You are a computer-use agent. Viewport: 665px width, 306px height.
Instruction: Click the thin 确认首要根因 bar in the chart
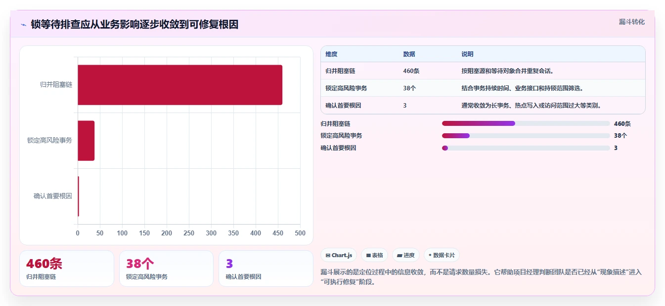[78, 196]
